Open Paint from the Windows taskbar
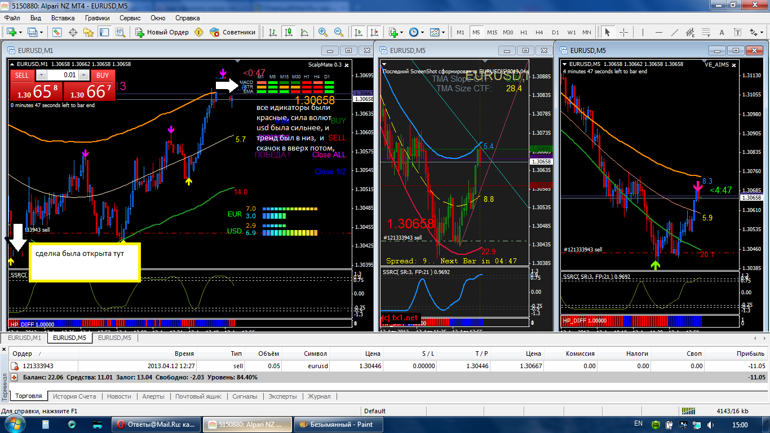The height and width of the screenshot is (433, 770). (x=336, y=424)
